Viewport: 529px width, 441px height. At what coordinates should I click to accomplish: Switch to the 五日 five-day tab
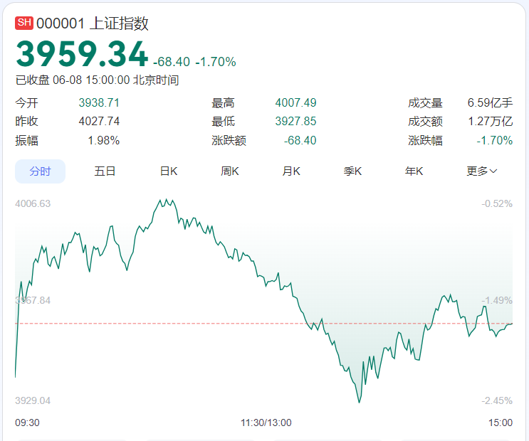[105, 171]
